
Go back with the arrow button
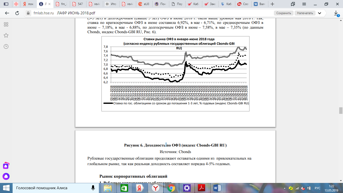pos(7,13)
